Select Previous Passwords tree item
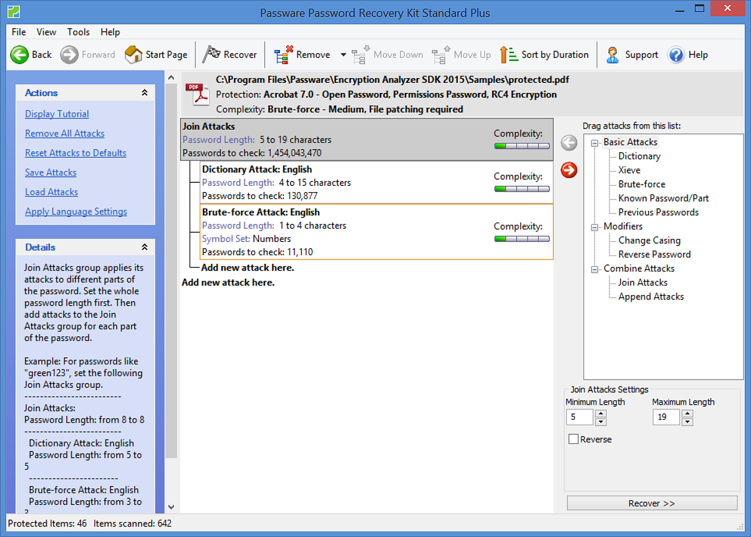The height and width of the screenshot is (537, 751). click(x=659, y=212)
